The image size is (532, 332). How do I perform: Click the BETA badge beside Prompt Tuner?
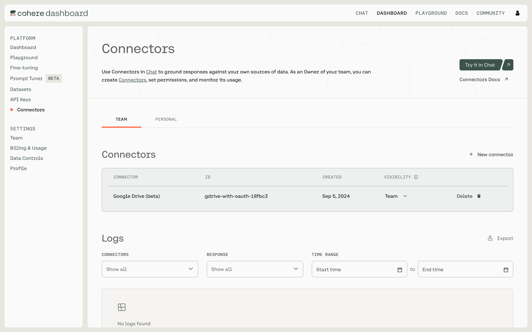pyautogui.click(x=53, y=79)
